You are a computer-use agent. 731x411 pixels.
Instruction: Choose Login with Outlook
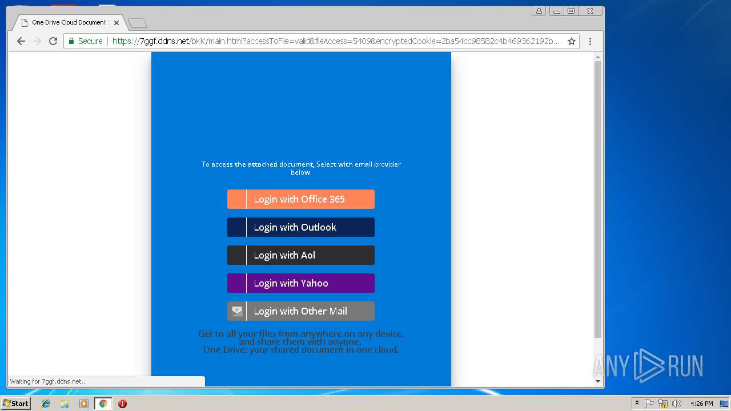coord(301,227)
